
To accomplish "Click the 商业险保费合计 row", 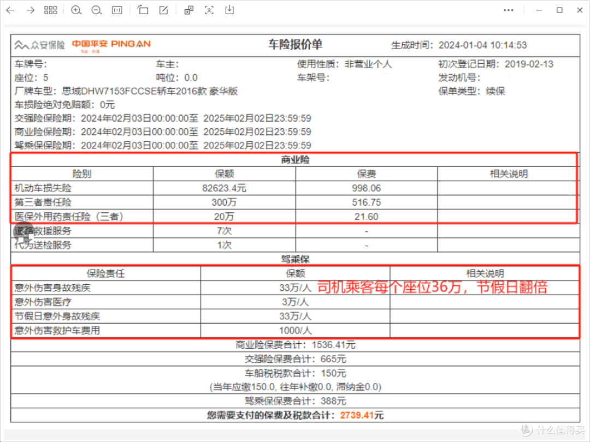I will pos(295,344).
